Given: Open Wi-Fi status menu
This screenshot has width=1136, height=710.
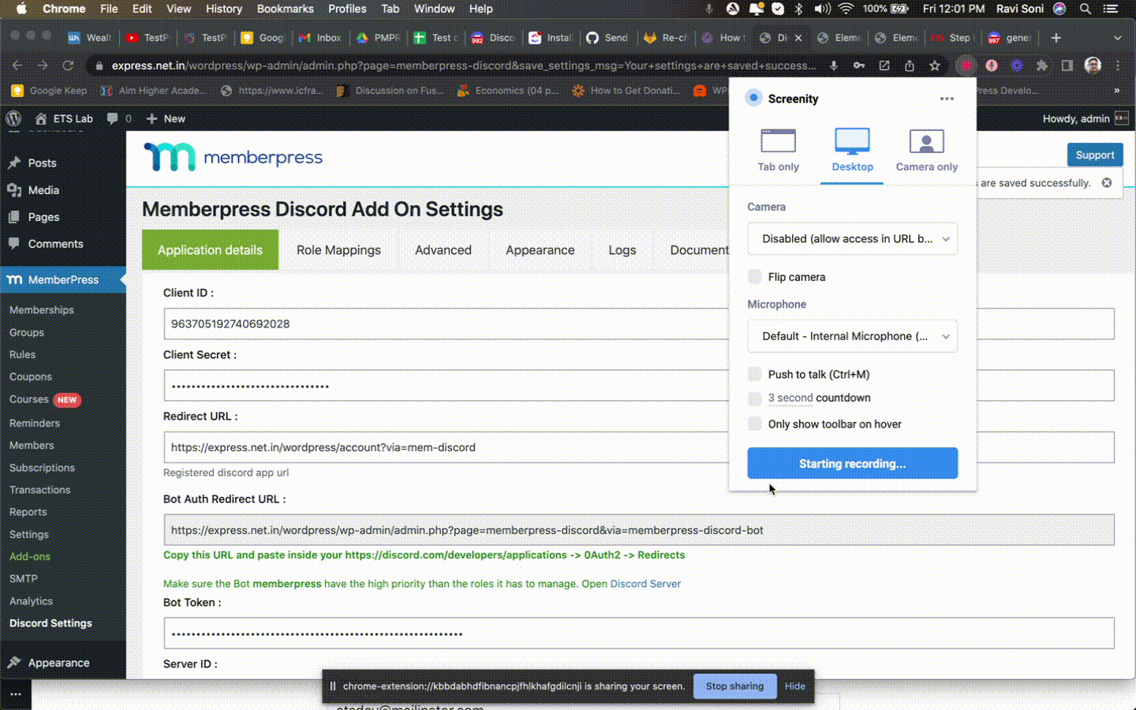Looking at the screenshot, I should 846,9.
